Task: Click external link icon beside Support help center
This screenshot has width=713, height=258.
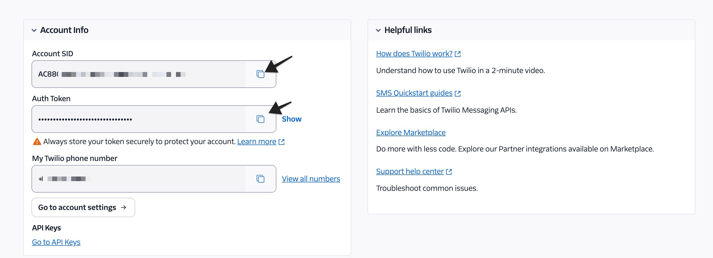Action: (449, 172)
